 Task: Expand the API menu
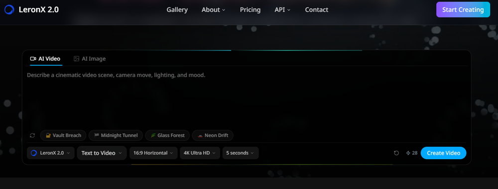coord(282,10)
